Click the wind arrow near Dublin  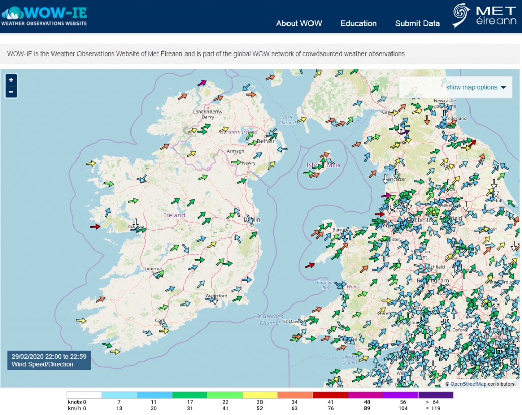pyautogui.click(x=250, y=219)
